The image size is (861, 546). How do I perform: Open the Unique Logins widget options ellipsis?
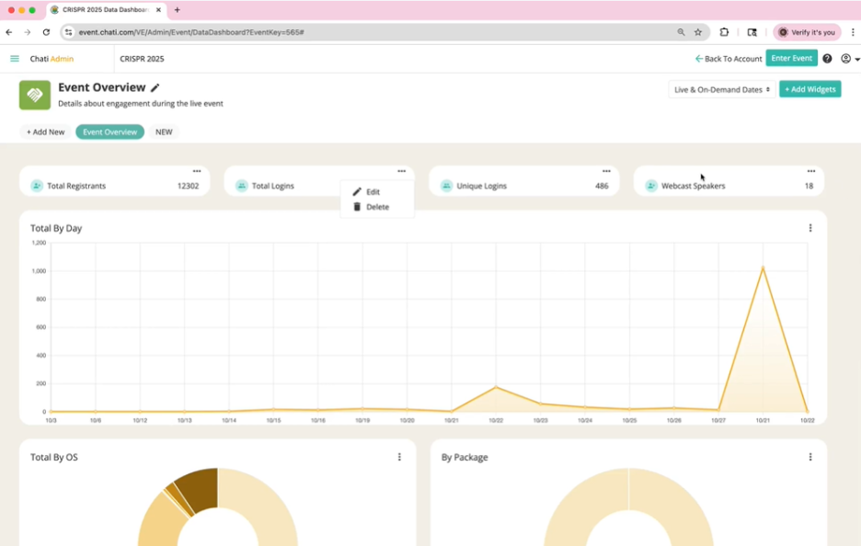606,171
